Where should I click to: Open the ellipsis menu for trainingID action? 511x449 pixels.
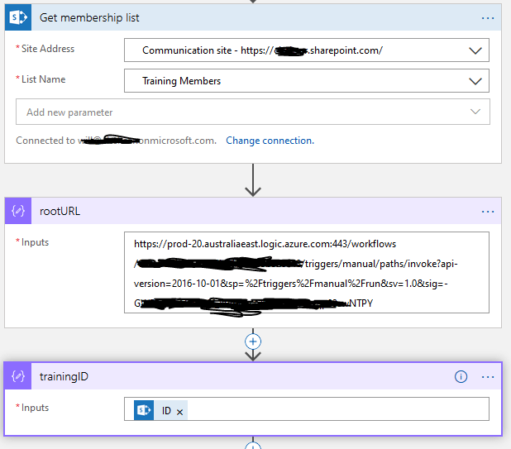tap(488, 376)
